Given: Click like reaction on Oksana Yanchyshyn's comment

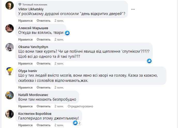Looking at the screenshot, I should [149, 61].
